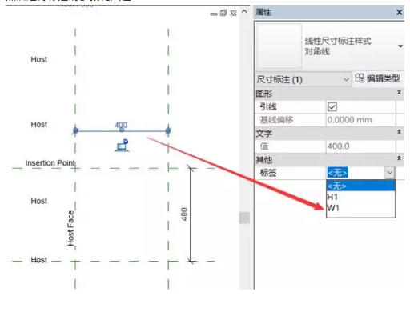Click the scroll-up arrow of view scrollbar

[244, 12]
